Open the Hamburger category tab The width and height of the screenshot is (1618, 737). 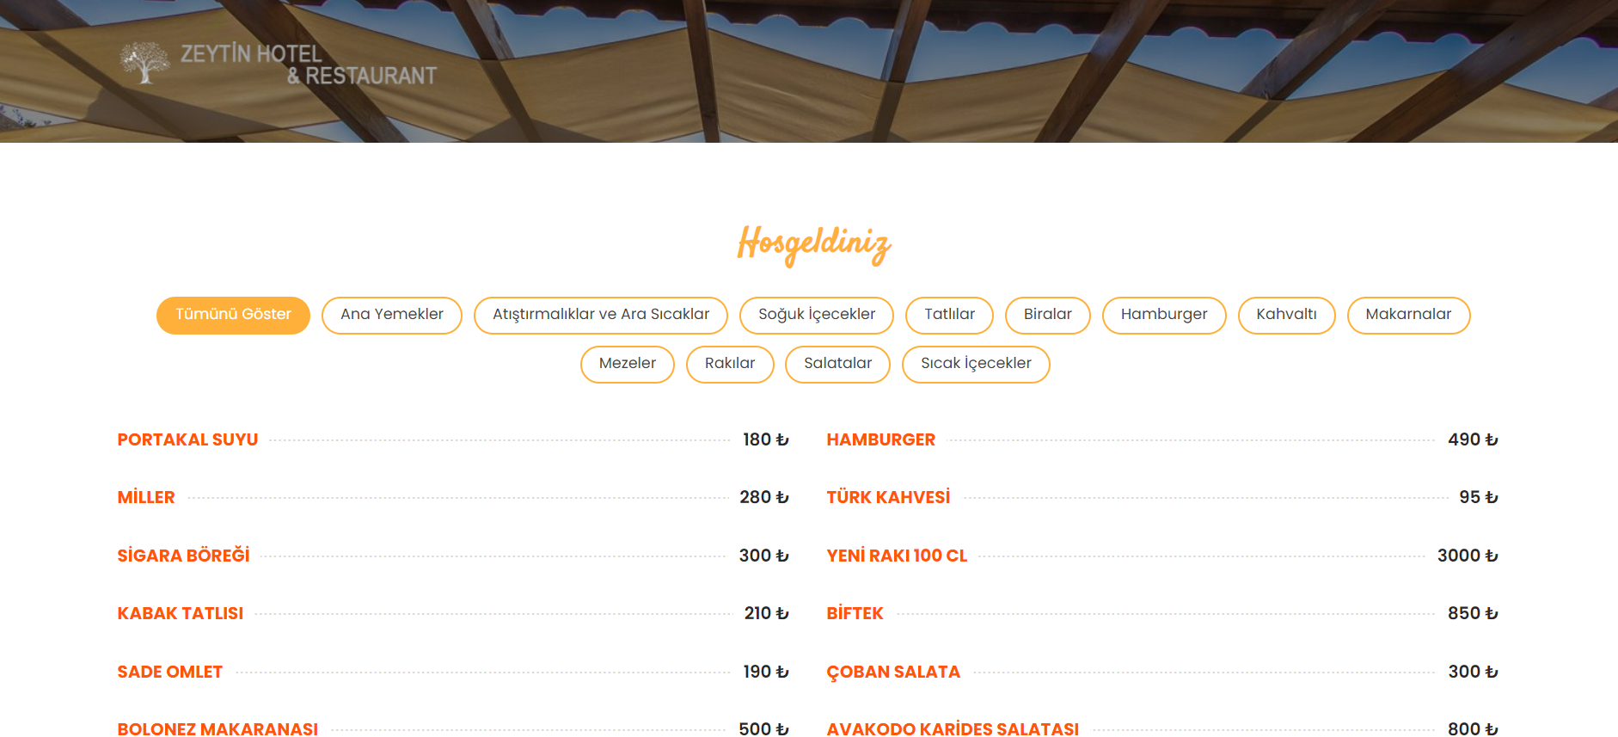pyautogui.click(x=1164, y=315)
